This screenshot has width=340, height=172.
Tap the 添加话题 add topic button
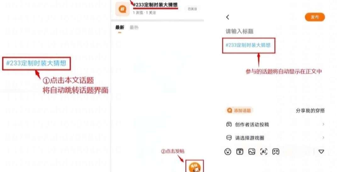pos(239,110)
